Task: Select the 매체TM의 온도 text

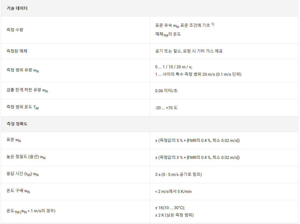Action: coord(168,35)
